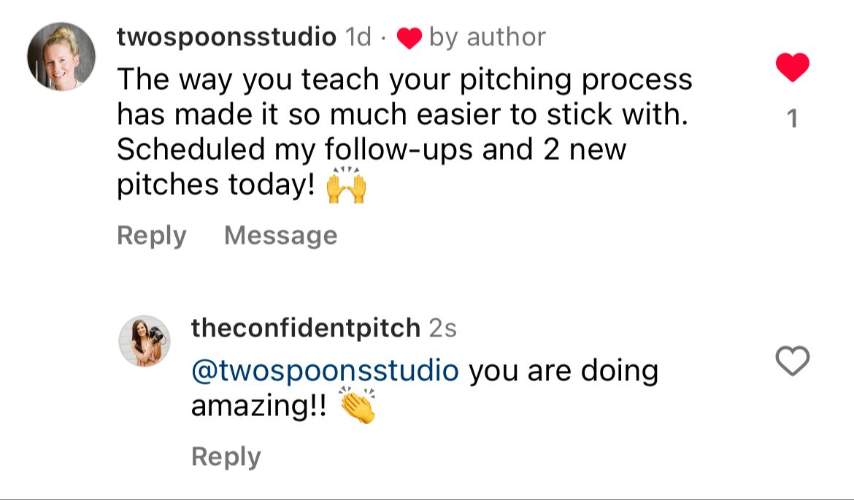Screen dimensions: 854x500
Task: Click the clapping hands emoji
Action: click(x=358, y=407)
